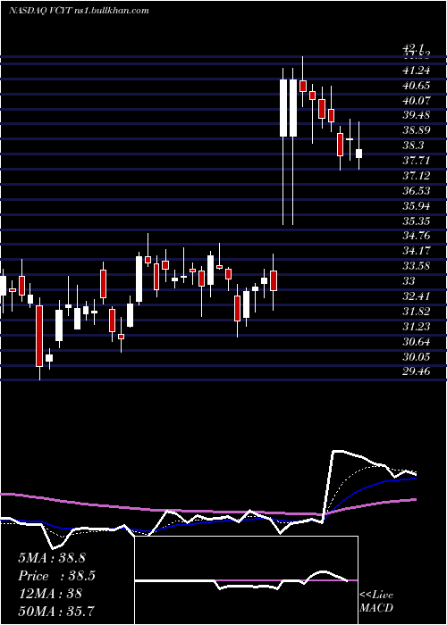The height and width of the screenshot is (625, 447).
Task: Click the Price : 38.5 readout
Action: click(x=57, y=576)
